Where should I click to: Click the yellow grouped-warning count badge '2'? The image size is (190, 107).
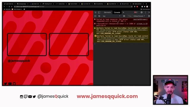coord(95,36)
